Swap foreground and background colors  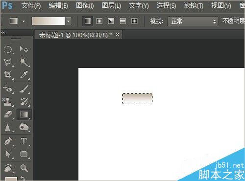[23, 178]
